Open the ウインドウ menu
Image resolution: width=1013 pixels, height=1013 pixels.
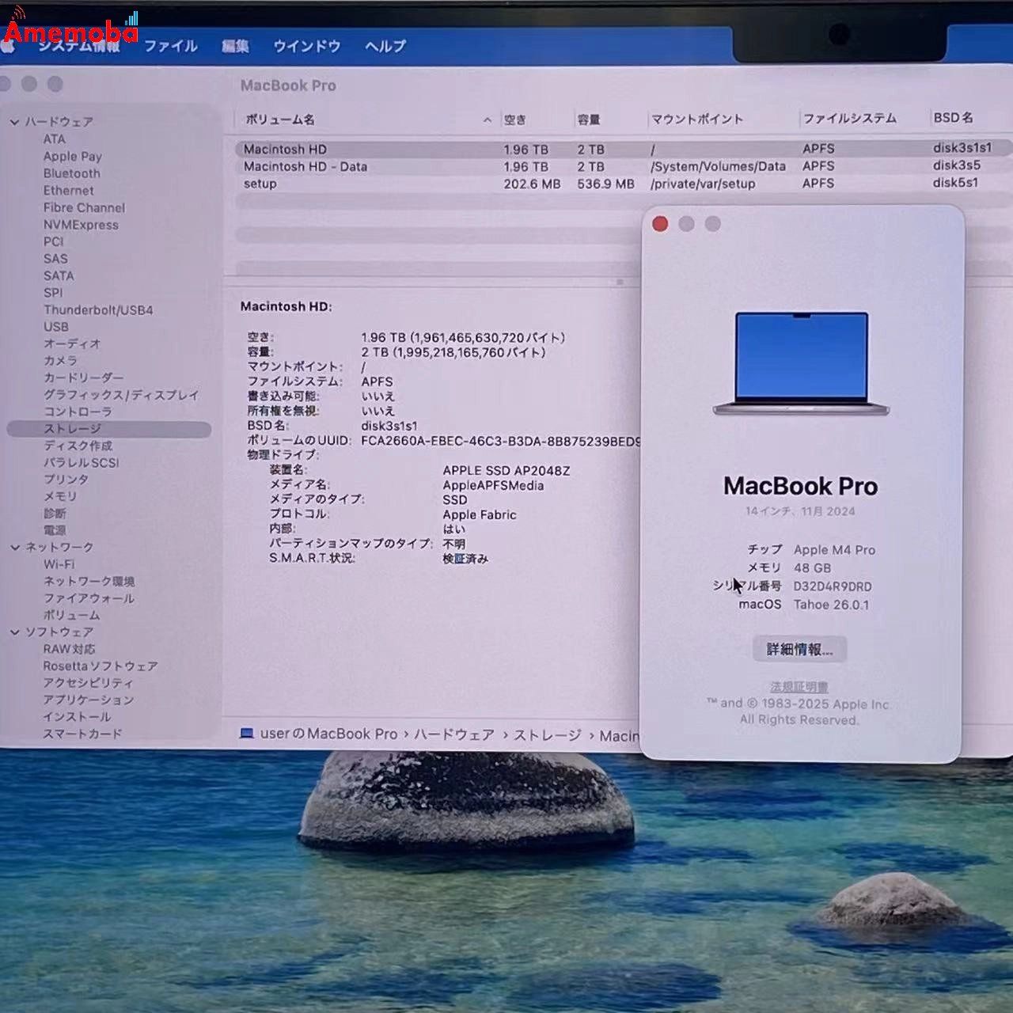[306, 46]
